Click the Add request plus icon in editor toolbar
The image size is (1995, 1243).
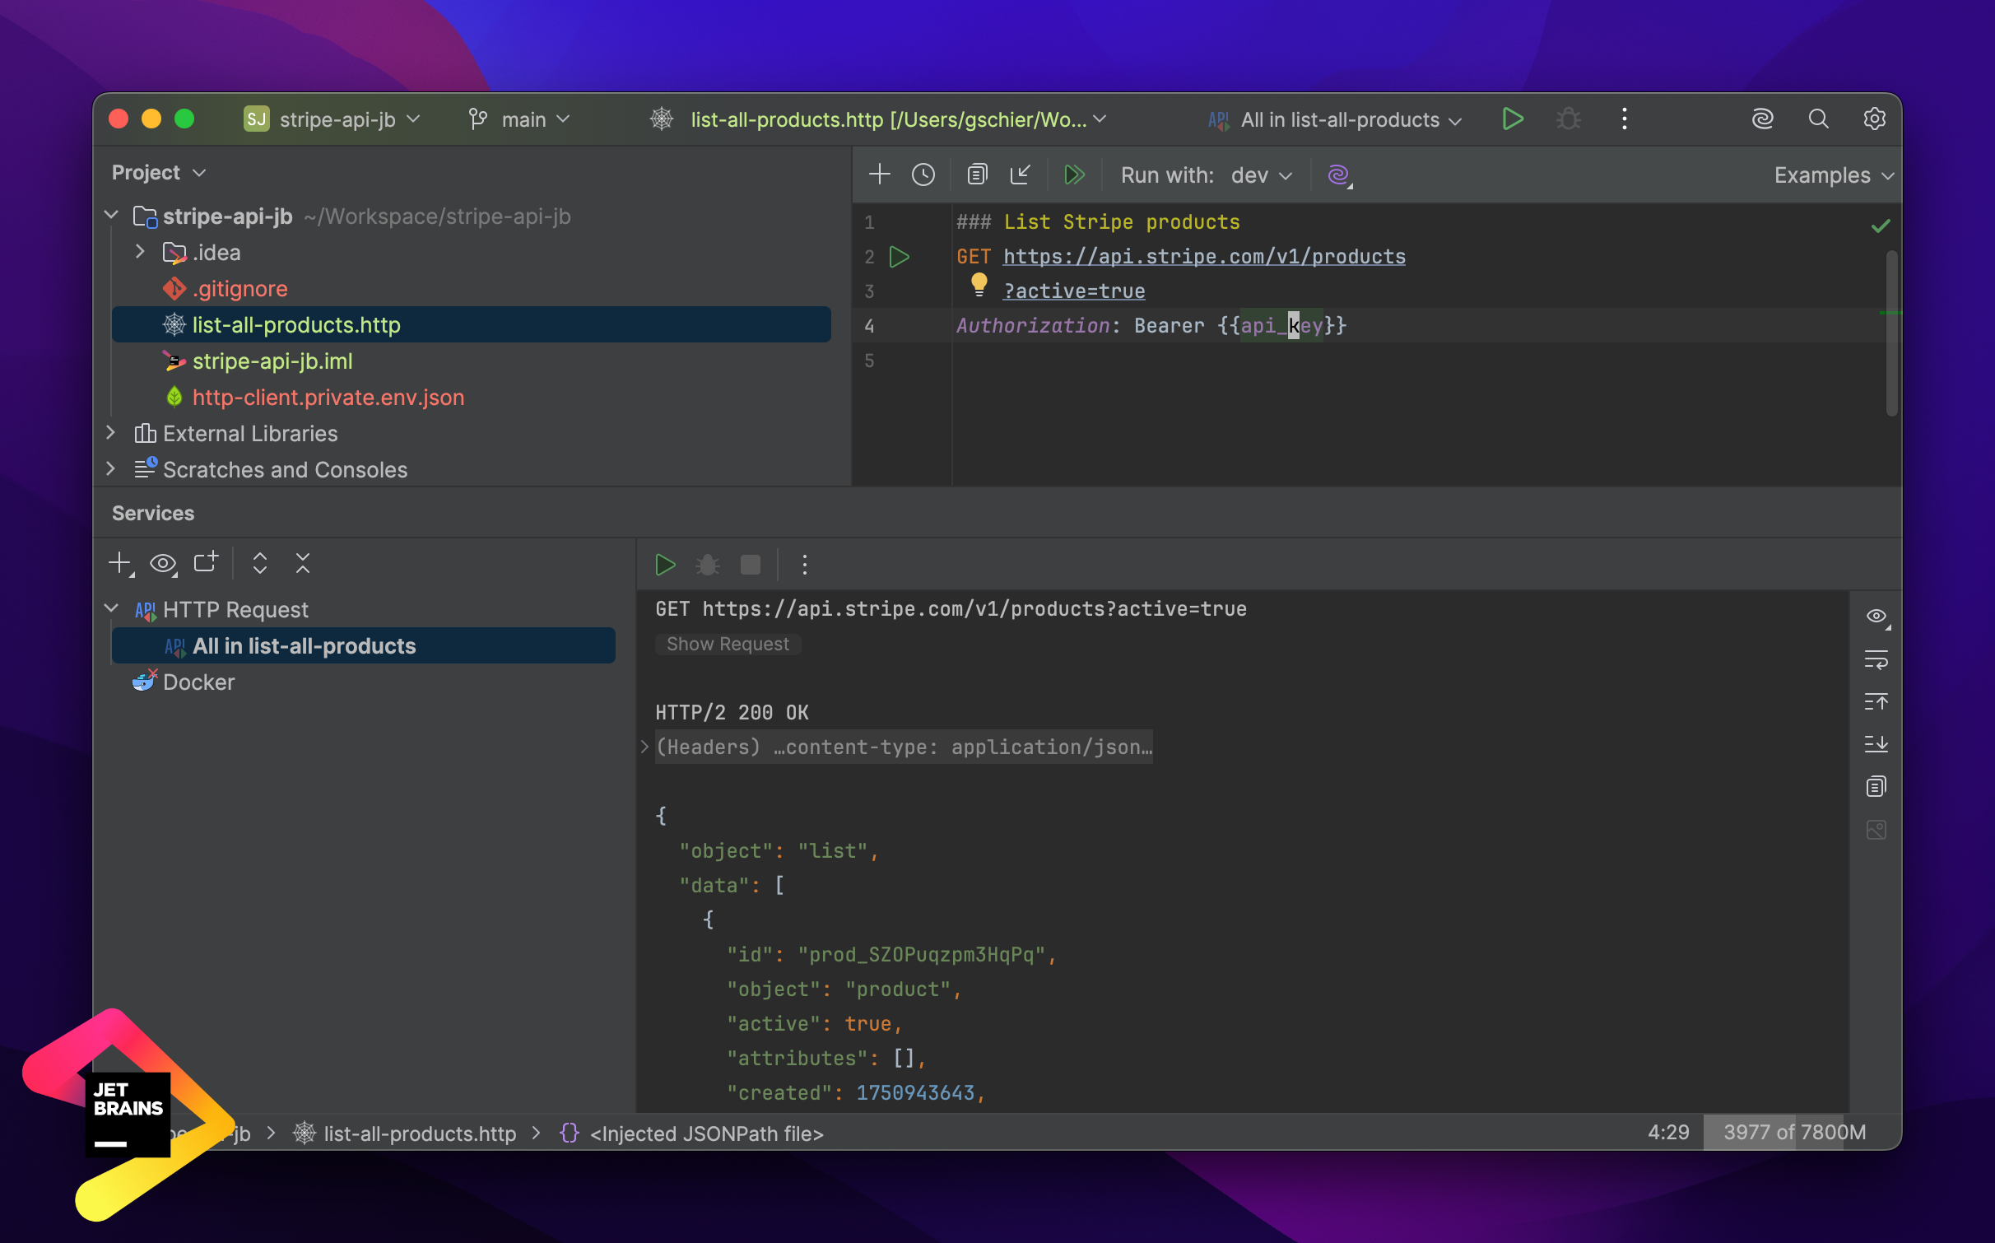pyautogui.click(x=879, y=175)
